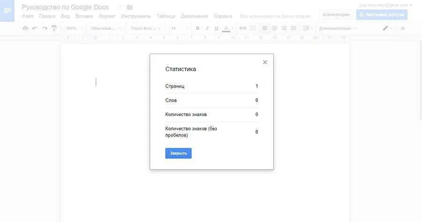Click the 'Статистика' dialog heading

point(181,69)
